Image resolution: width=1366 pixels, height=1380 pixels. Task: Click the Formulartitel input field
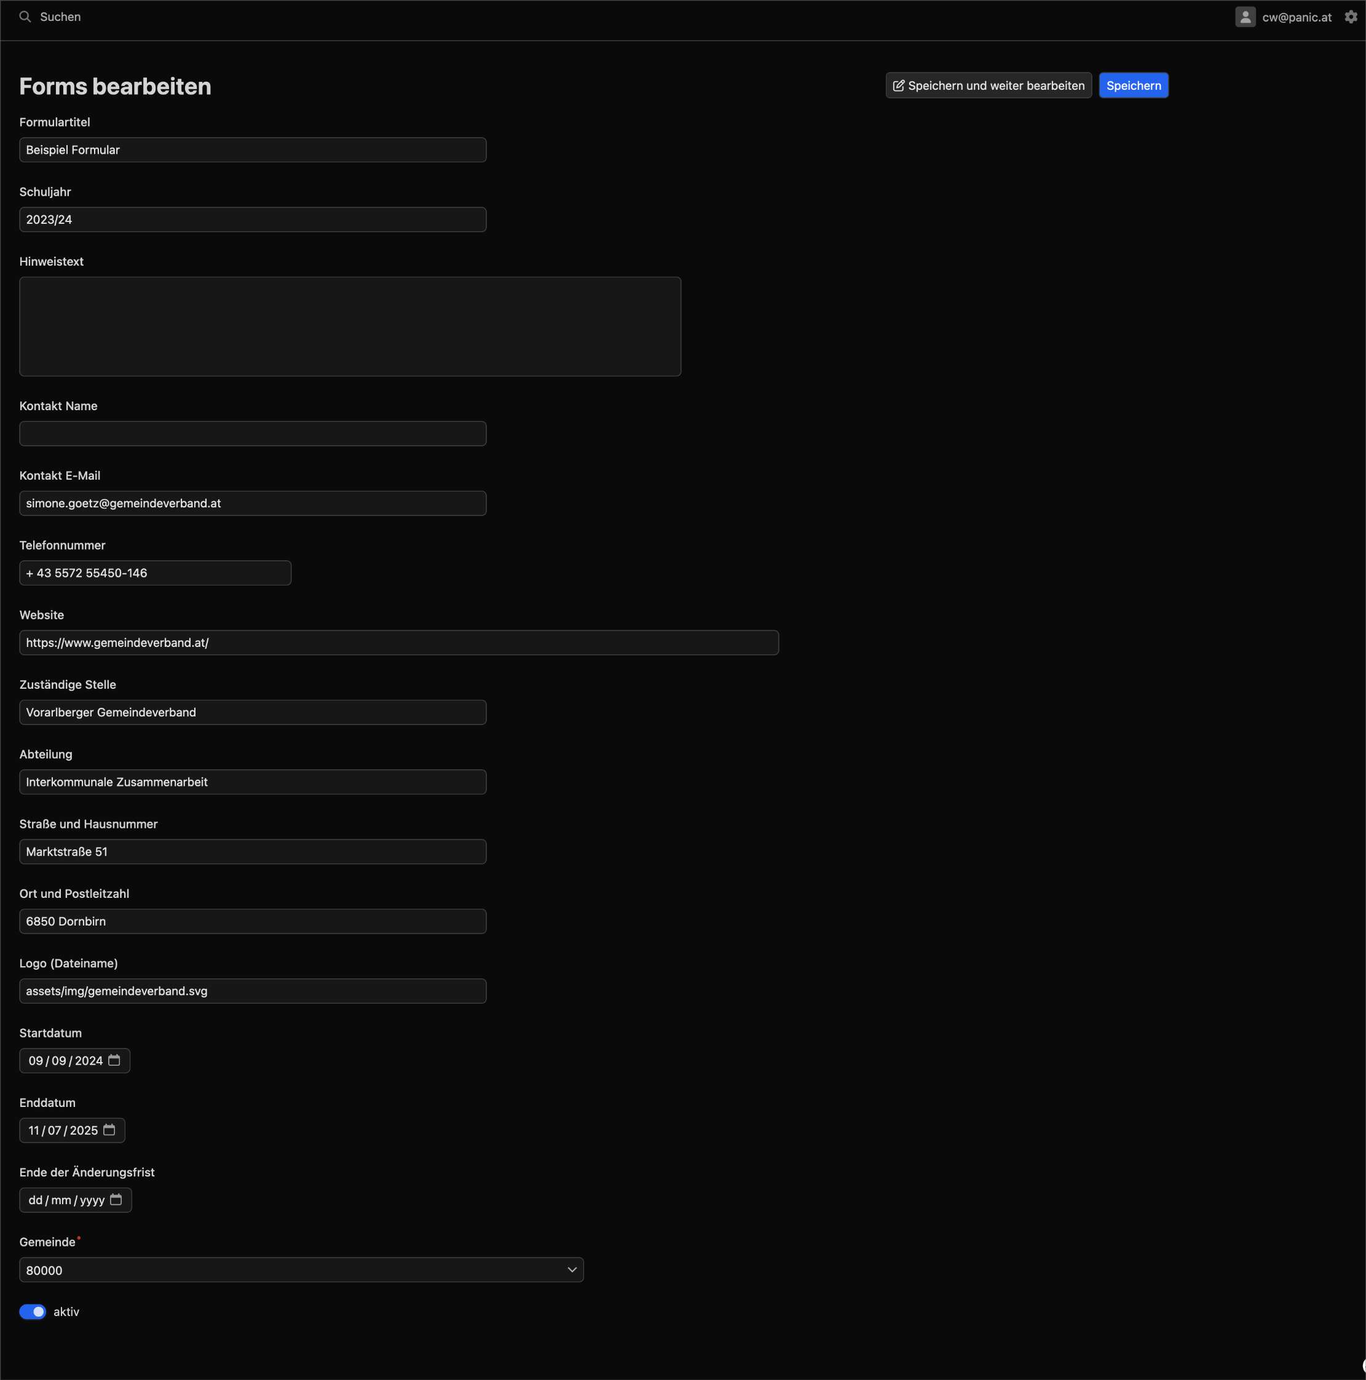pyautogui.click(x=253, y=150)
